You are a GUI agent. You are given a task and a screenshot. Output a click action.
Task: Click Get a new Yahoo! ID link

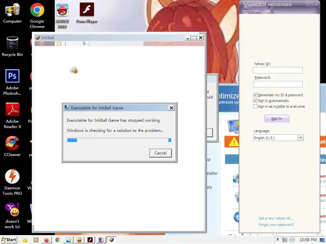(x=276, y=218)
